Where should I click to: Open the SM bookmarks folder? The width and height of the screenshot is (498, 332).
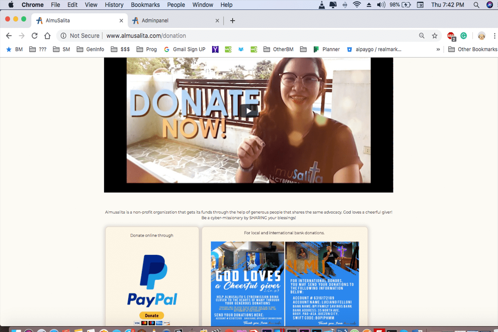tap(62, 49)
